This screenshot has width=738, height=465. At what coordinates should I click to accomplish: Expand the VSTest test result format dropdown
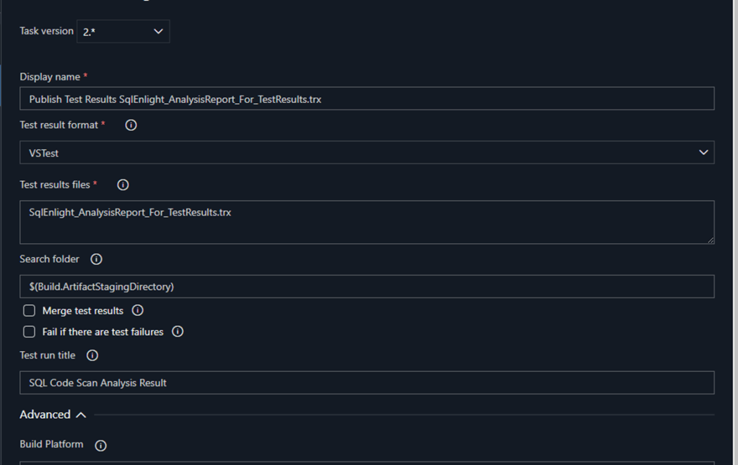pyautogui.click(x=366, y=153)
